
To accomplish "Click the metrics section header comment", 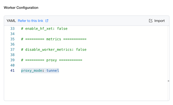I will tap(54, 39).
